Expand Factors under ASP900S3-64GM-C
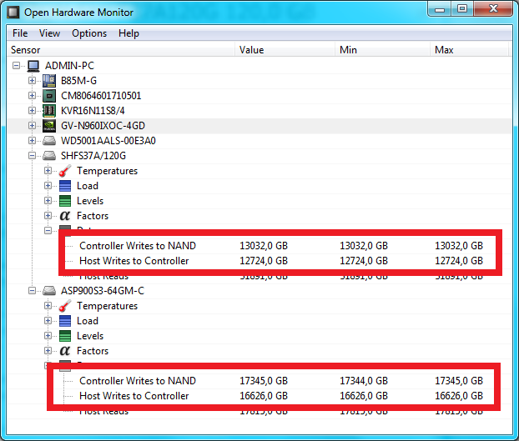Screen dimensions: 519x441 [48, 351]
